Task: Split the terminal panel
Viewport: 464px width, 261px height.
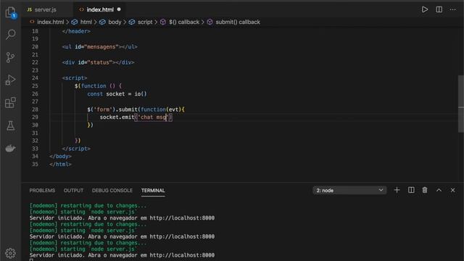Action: [x=411, y=190]
